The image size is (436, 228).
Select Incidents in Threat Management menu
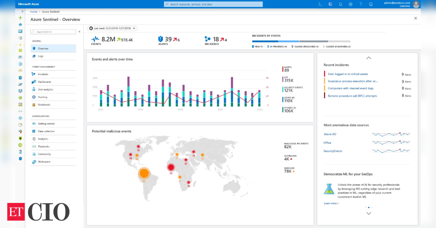43,74
